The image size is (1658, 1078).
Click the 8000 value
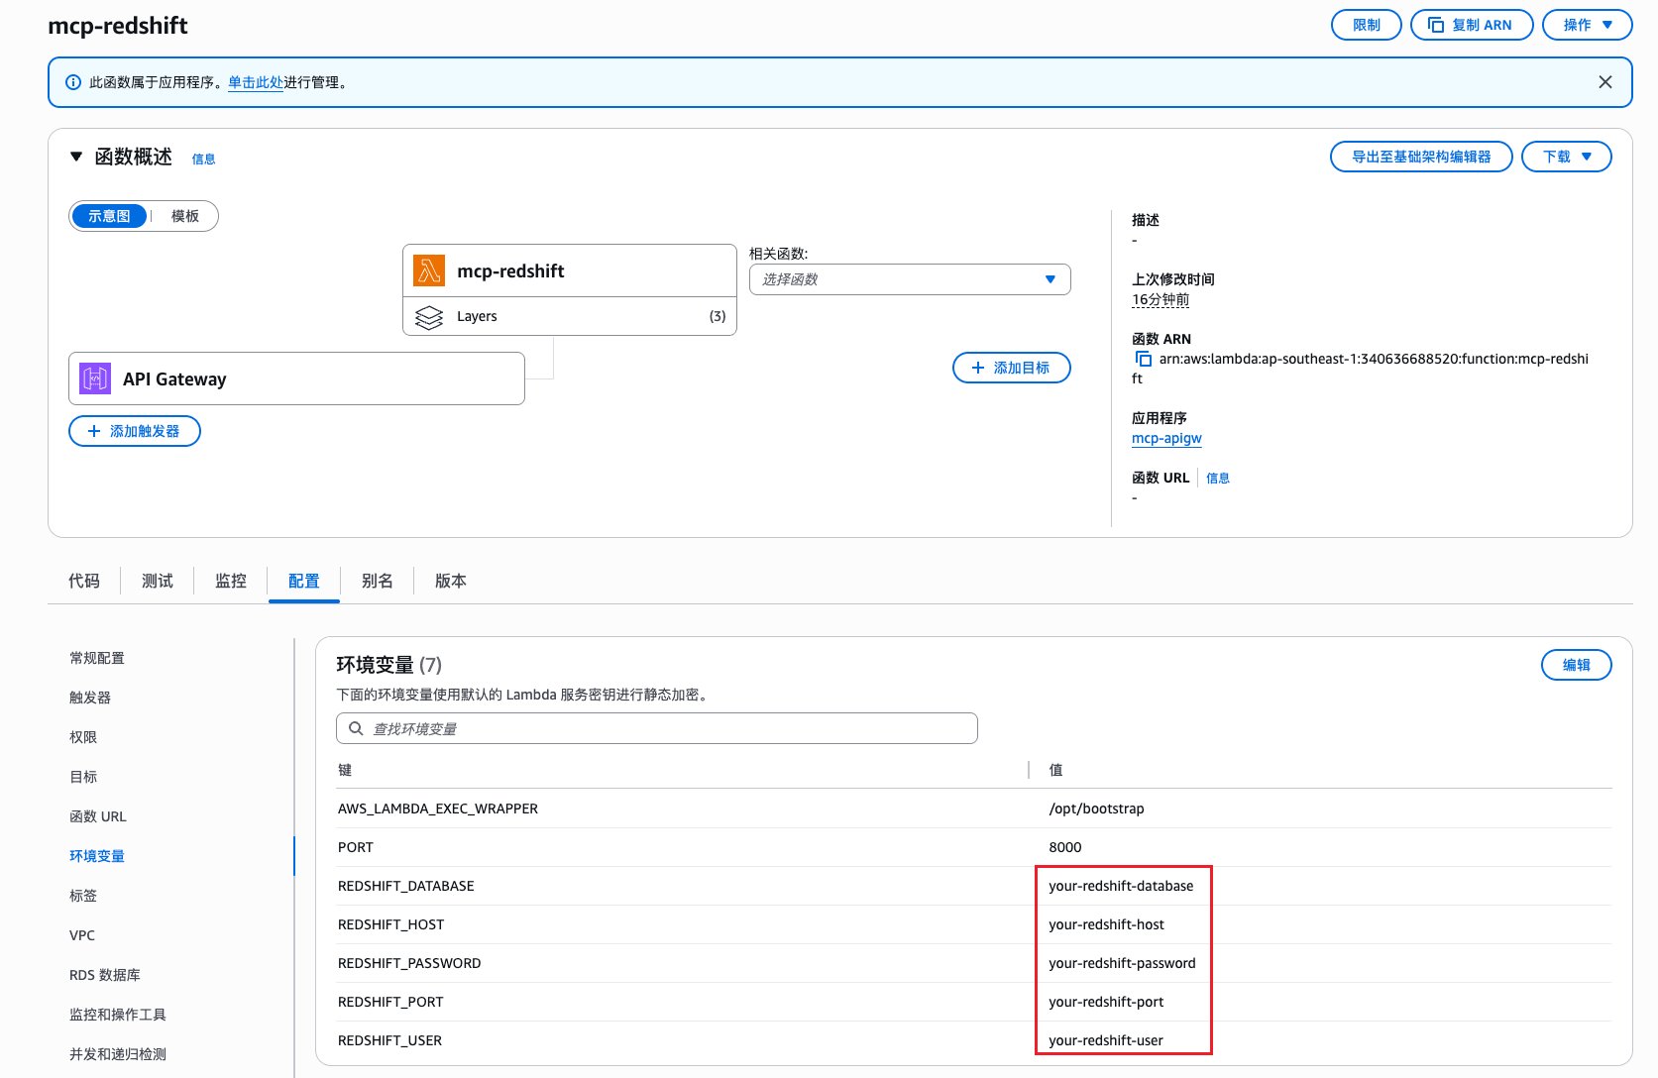click(1065, 847)
